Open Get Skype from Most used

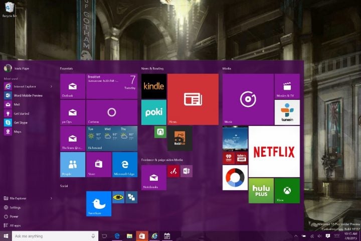[x=28, y=123]
